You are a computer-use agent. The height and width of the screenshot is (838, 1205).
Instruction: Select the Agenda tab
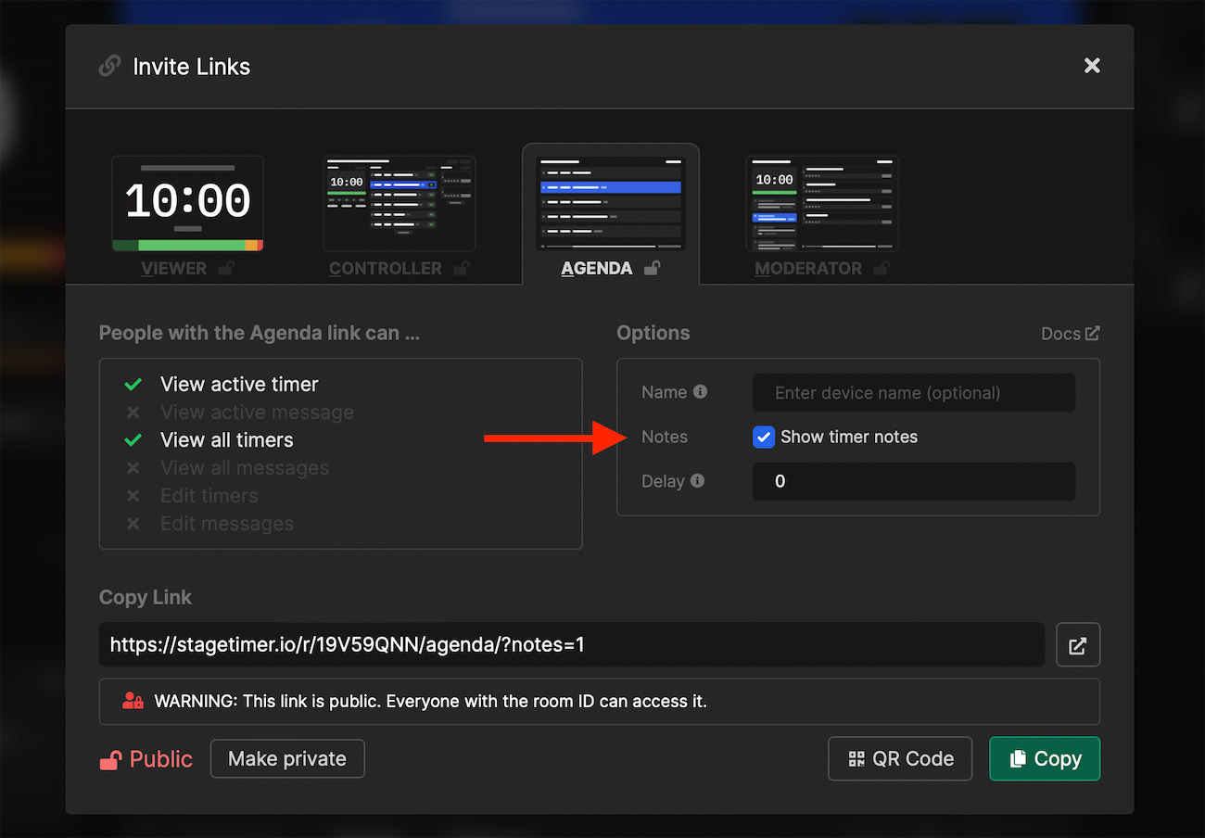[610, 215]
